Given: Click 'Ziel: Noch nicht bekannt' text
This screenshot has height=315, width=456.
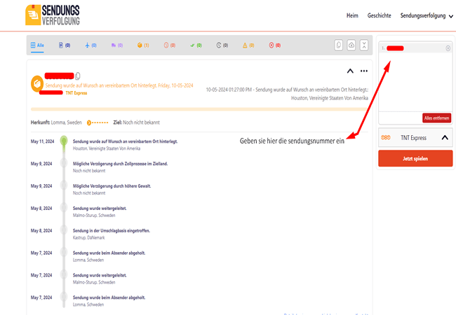Looking at the screenshot, I should click(x=136, y=122).
